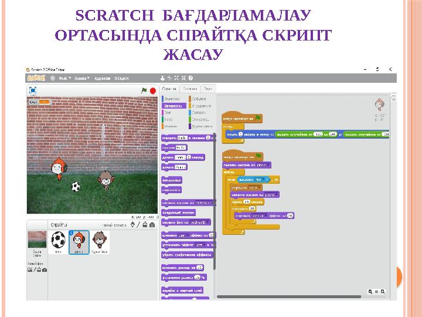This screenshot has height=317, width=422.
Task: Open the globe language selector
Action: 53,78
